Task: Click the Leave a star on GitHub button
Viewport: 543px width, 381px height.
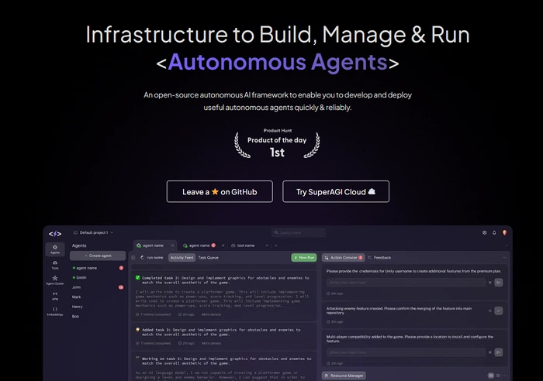Action: tap(220, 191)
